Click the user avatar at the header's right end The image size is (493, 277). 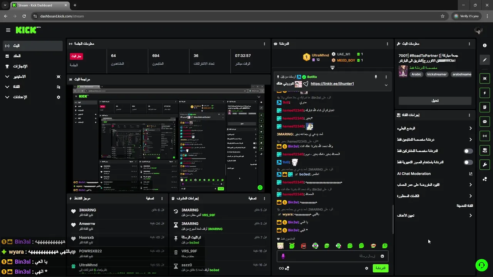(x=479, y=30)
